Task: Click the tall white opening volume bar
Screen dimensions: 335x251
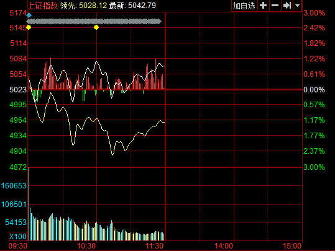Action: (29, 204)
